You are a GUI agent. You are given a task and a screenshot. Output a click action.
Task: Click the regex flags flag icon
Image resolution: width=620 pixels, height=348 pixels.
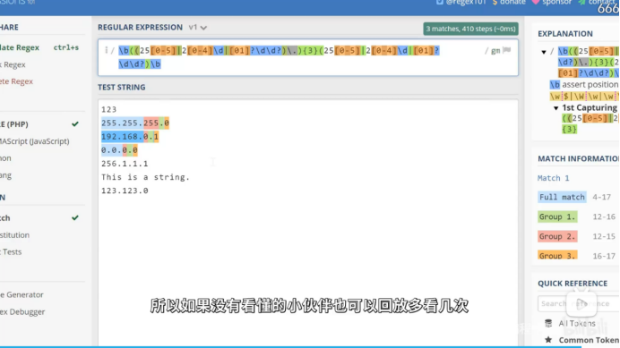pyautogui.click(x=507, y=50)
